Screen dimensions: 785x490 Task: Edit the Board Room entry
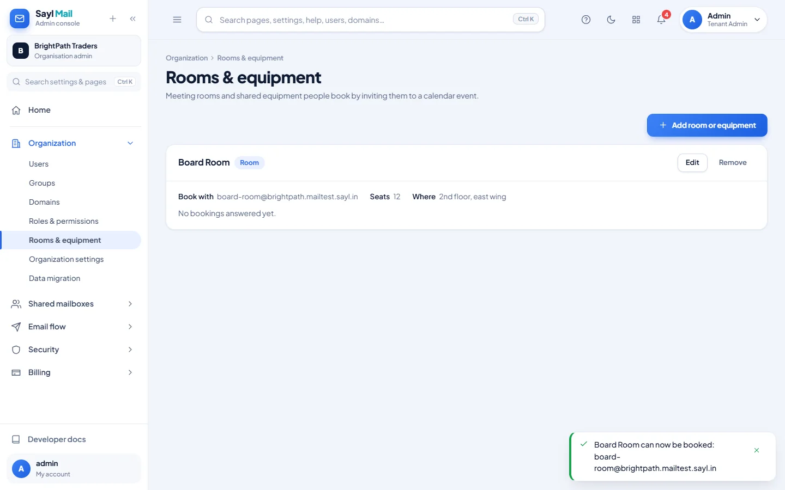(x=692, y=163)
